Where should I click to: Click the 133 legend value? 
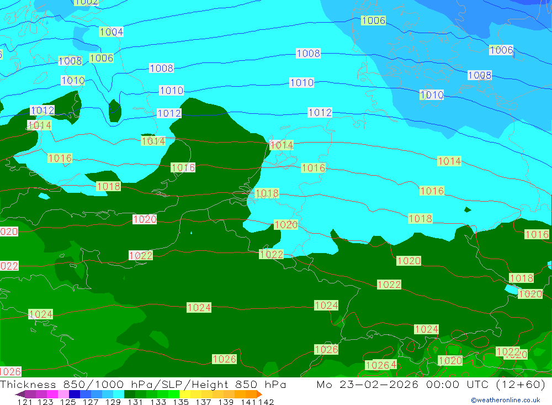pyautogui.click(x=158, y=402)
